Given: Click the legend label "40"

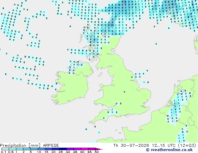Looking at the screenshot, I should point(82,152).
